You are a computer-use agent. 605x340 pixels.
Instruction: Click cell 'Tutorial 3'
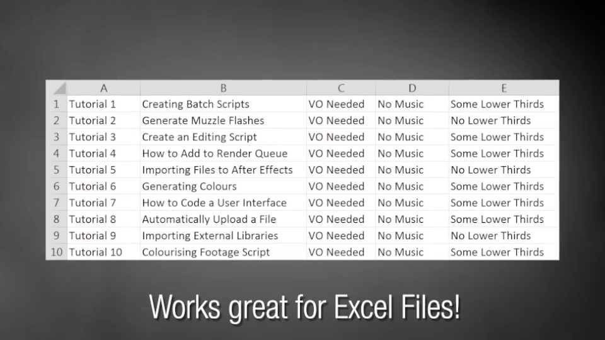point(104,137)
